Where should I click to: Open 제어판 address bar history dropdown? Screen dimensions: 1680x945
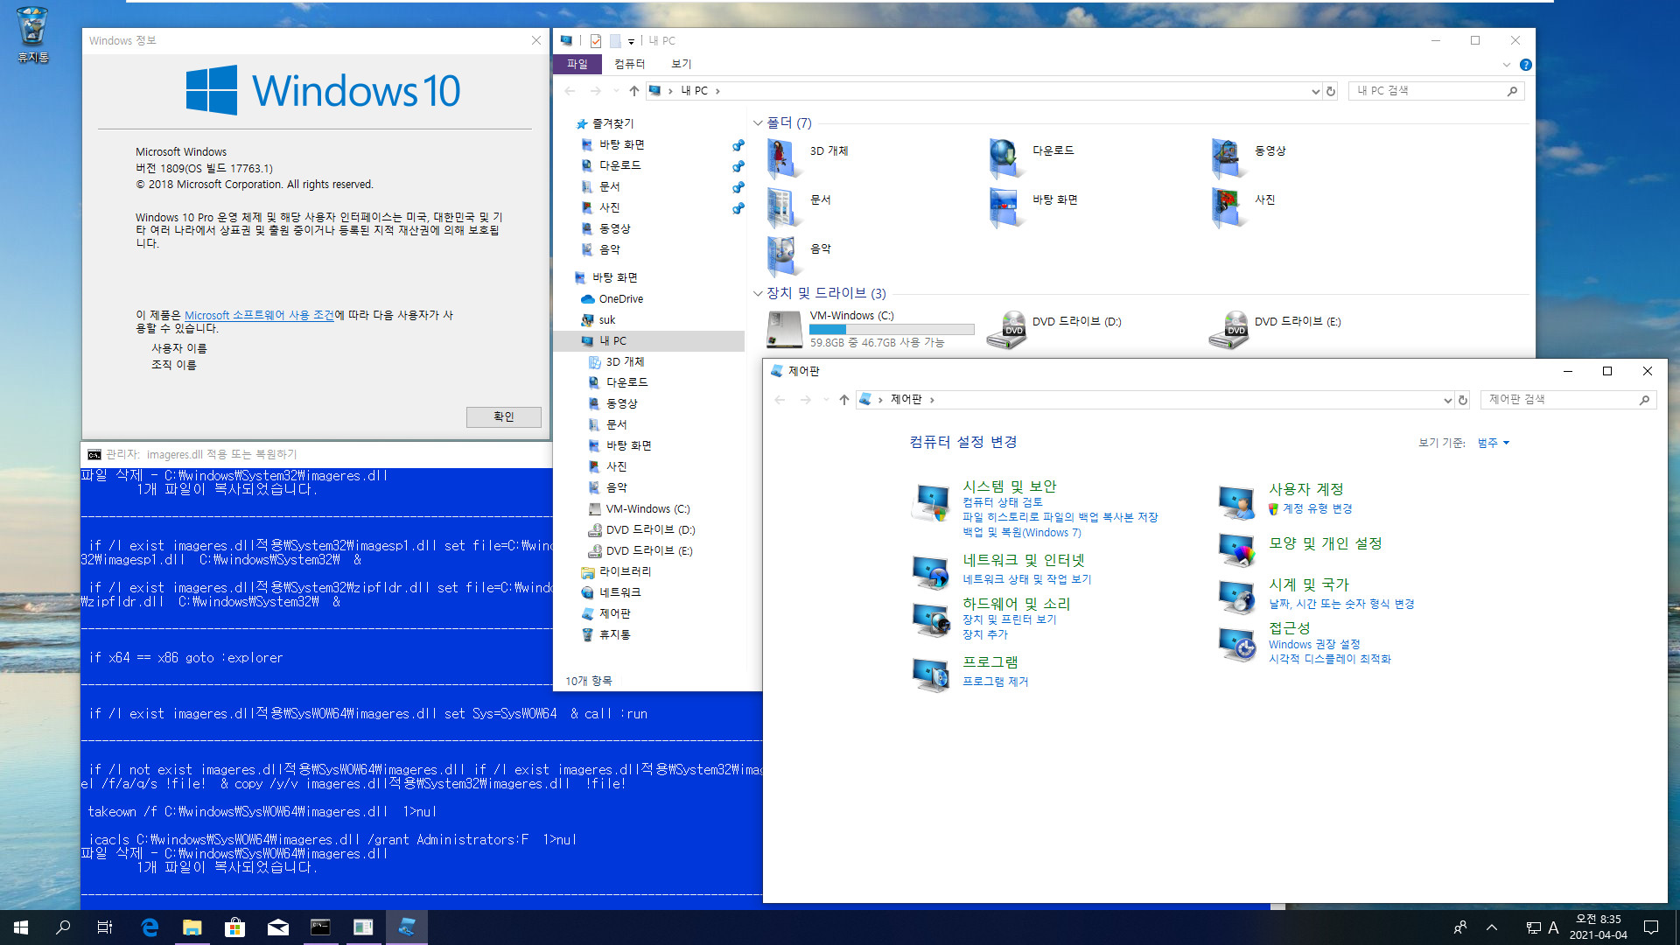point(1447,400)
